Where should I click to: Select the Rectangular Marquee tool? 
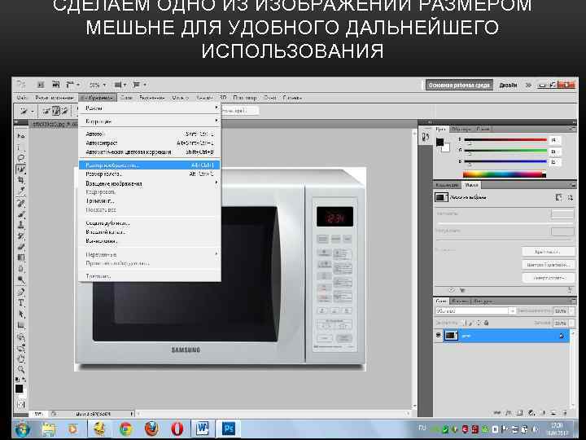pyautogui.click(x=21, y=147)
